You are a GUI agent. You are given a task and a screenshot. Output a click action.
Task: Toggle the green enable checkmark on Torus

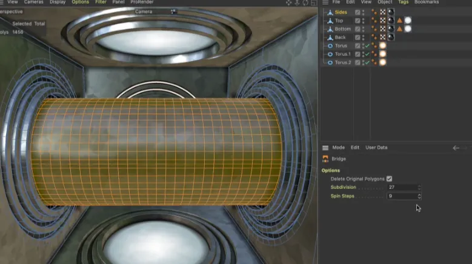tap(367, 46)
